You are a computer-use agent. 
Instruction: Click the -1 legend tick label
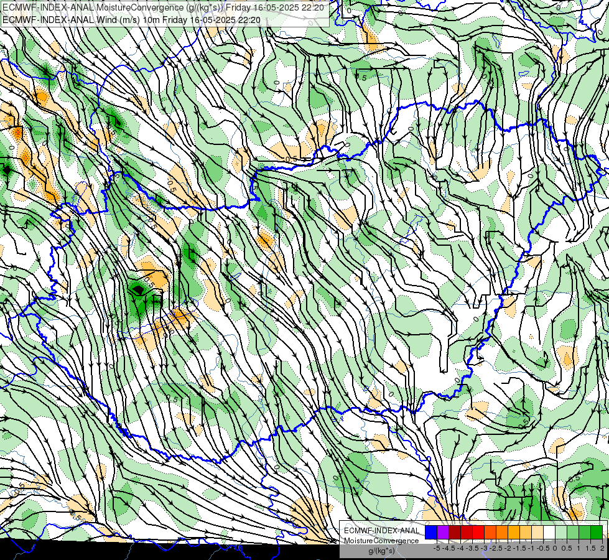click(x=531, y=548)
